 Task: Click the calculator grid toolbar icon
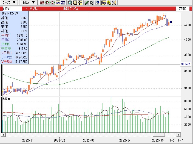click(75, 3)
